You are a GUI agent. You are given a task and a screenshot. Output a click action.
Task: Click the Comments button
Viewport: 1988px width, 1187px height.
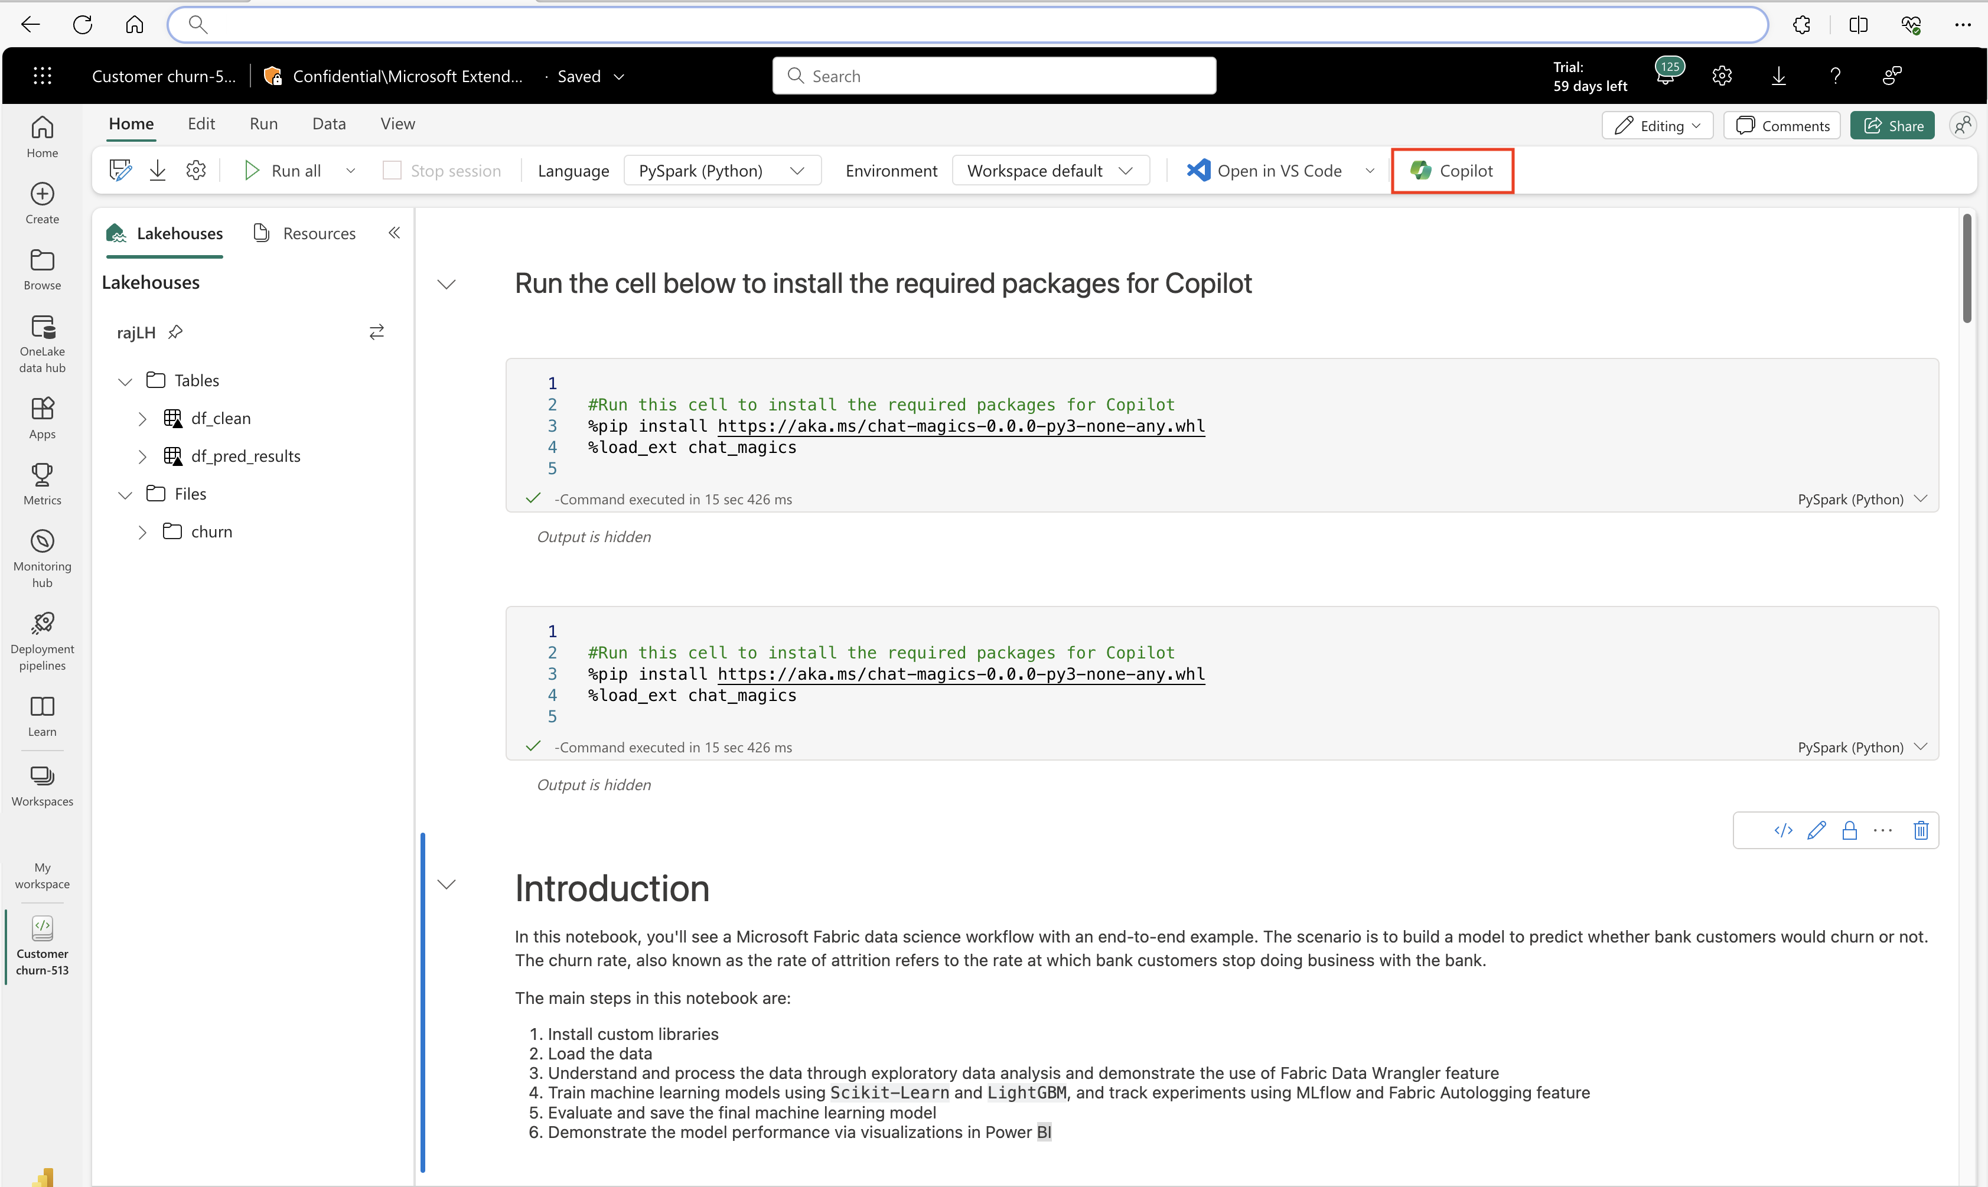coord(1785,126)
